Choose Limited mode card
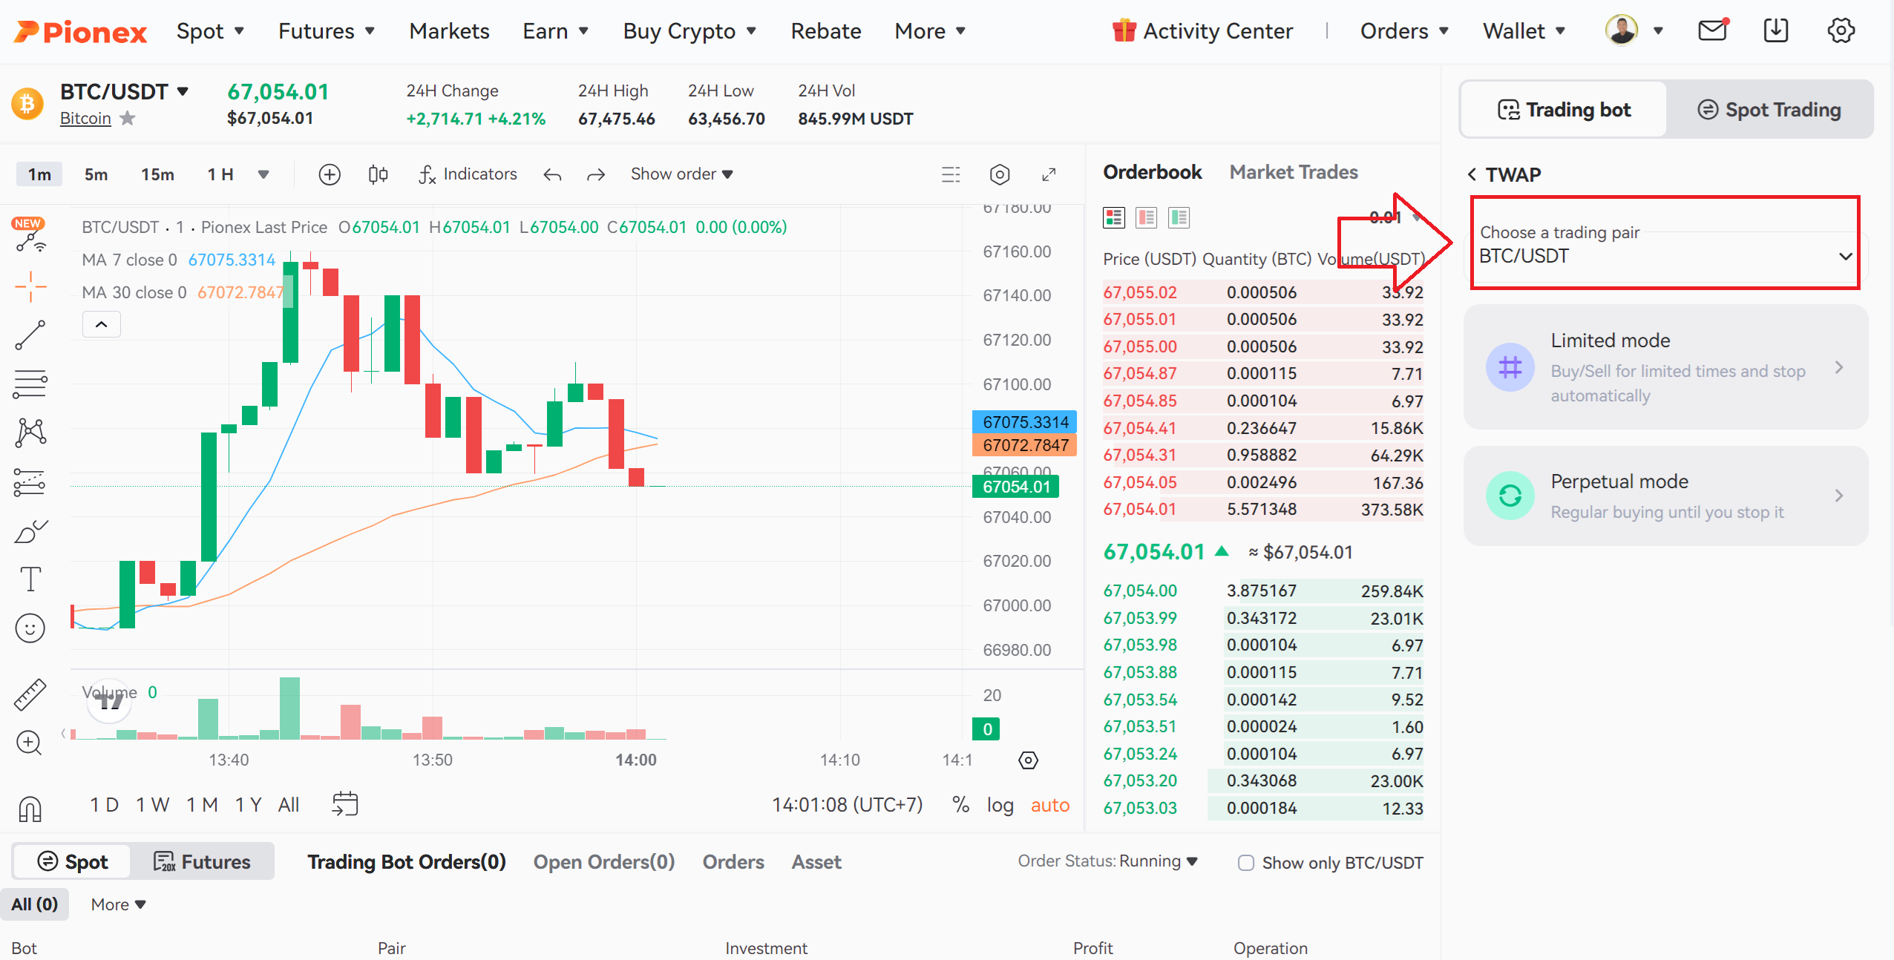 point(1665,367)
